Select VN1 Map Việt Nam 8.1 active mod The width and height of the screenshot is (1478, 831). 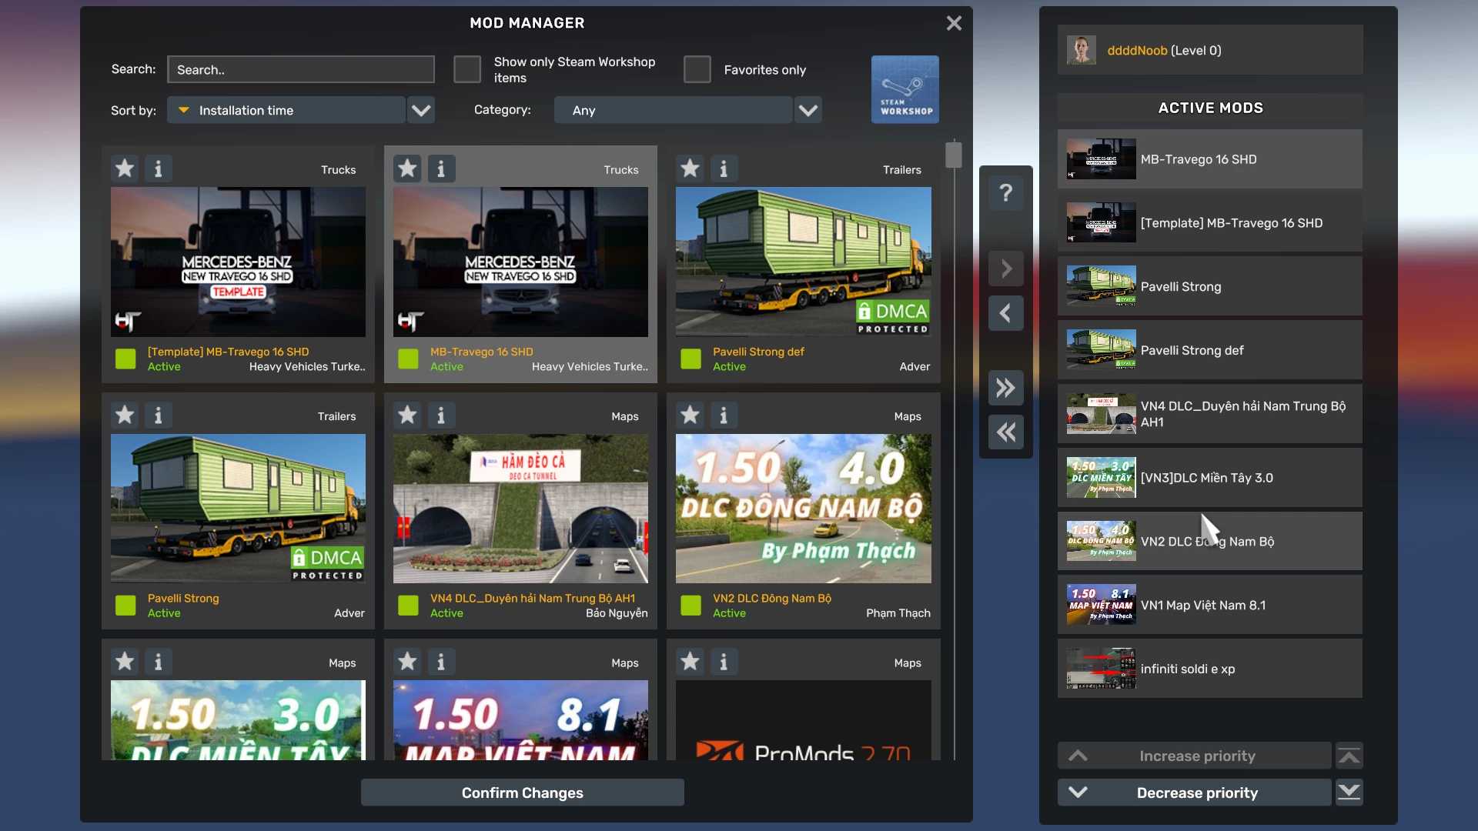point(1209,605)
